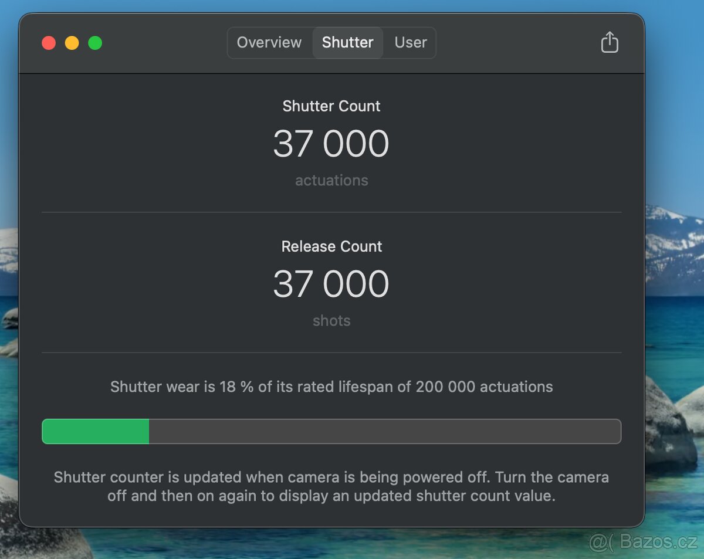The image size is (704, 559).
Task: Click the desktop wallpaper right of the window
Action: (x=675, y=117)
